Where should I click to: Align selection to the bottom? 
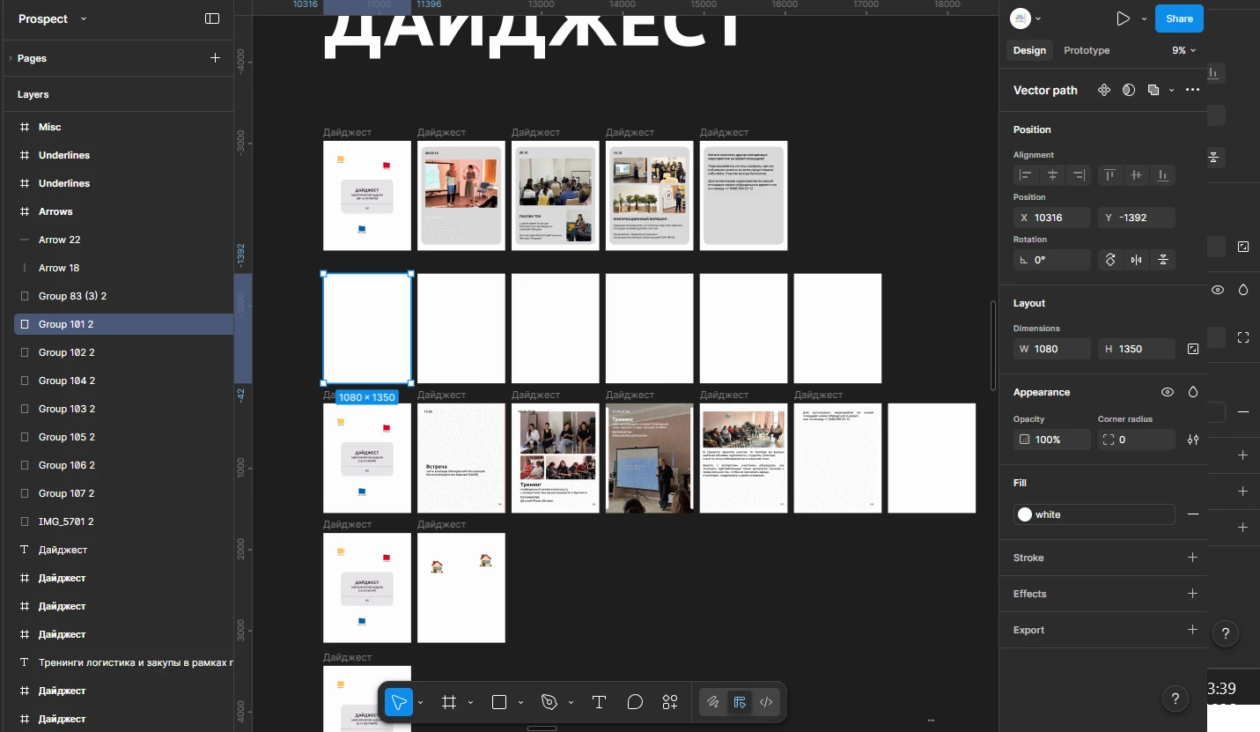click(x=1163, y=175)
